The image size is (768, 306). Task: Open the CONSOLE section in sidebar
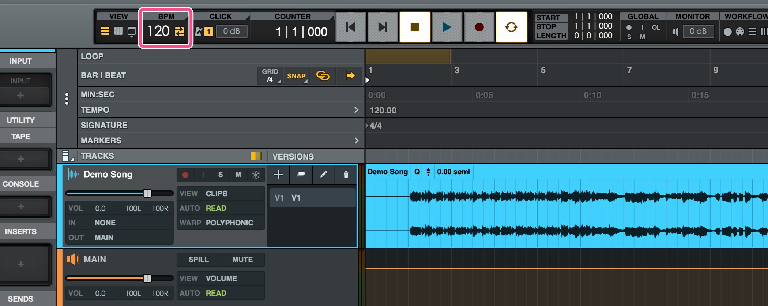coord(21,184)
